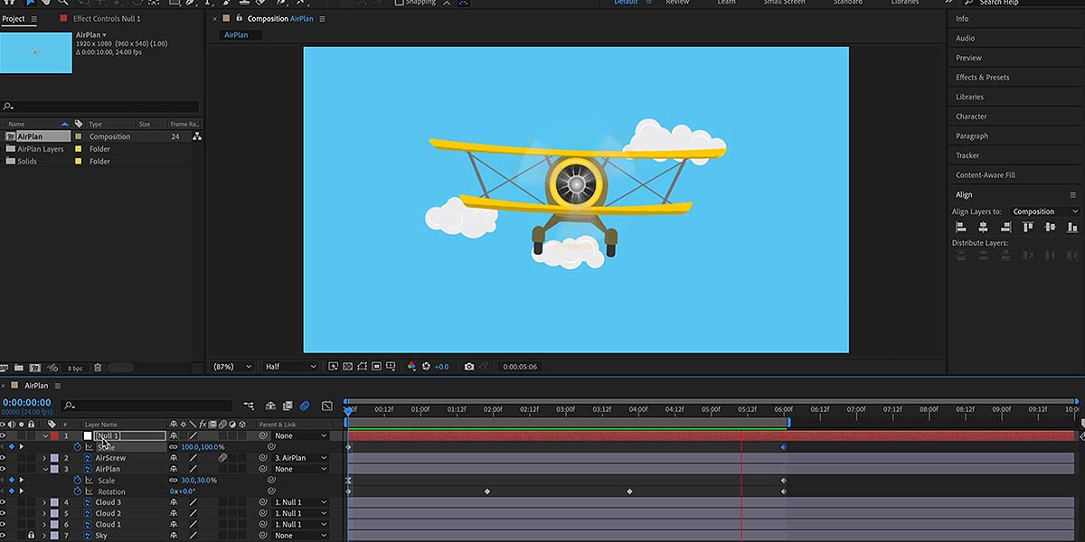Open the graph editor
This screenshot has height=542, width=1085.
[326, 406]
